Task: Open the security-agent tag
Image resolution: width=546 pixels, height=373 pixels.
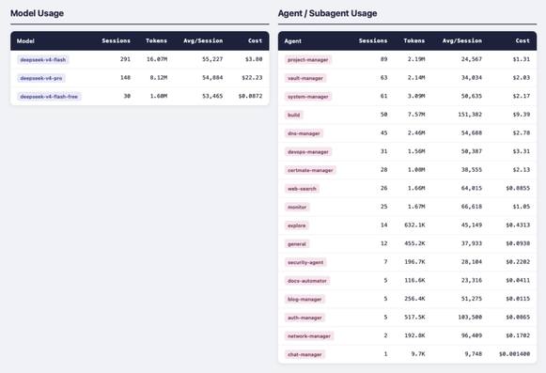Action: click(305, 262)
